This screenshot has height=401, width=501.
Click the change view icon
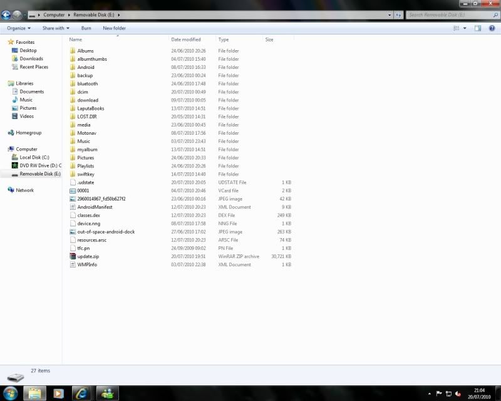[457, 28]
